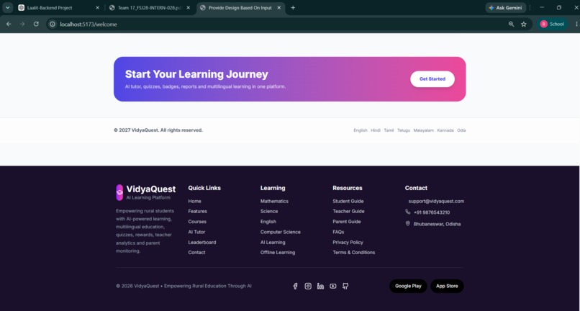
Task: Switch language to Telugu
Action: pos(404,130)
